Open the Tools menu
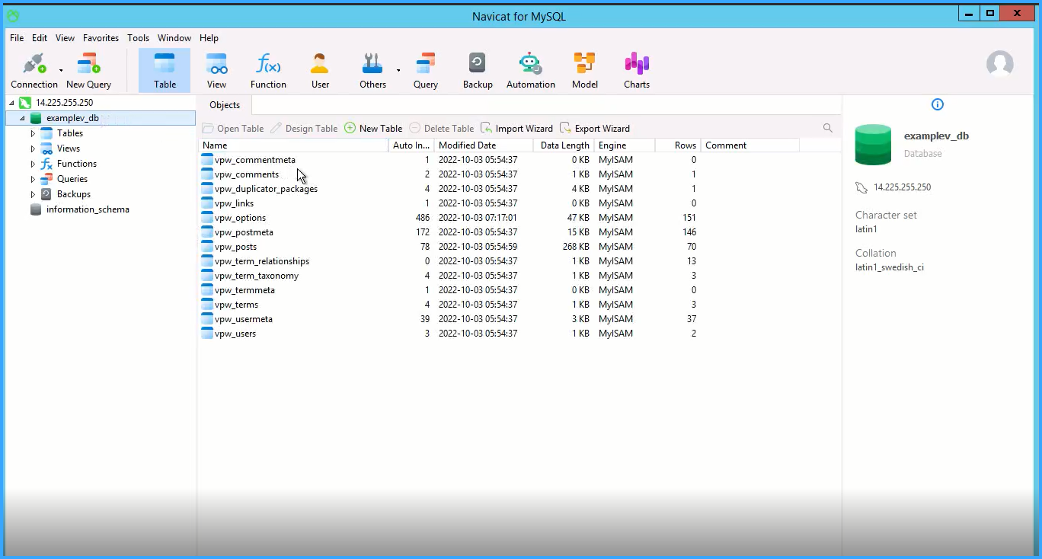 138,38
